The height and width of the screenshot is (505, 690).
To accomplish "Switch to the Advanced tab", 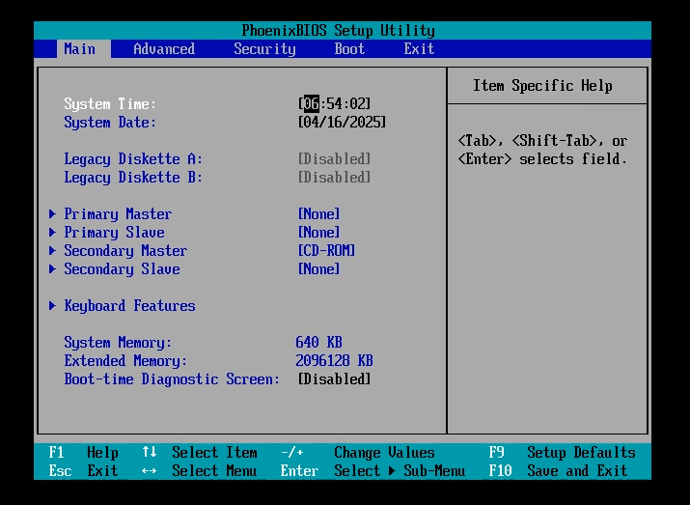I will tap(164, 49).
